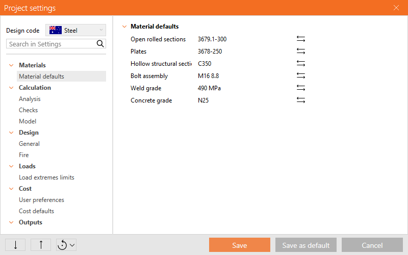Click swap icon beside Plates material

click(x=301, y=52)
